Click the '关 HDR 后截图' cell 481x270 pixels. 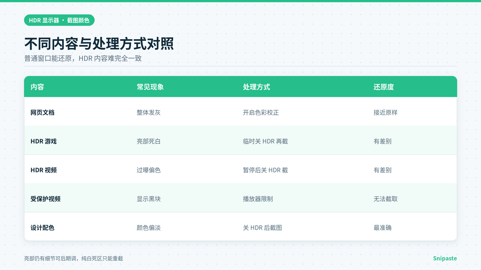263,228
